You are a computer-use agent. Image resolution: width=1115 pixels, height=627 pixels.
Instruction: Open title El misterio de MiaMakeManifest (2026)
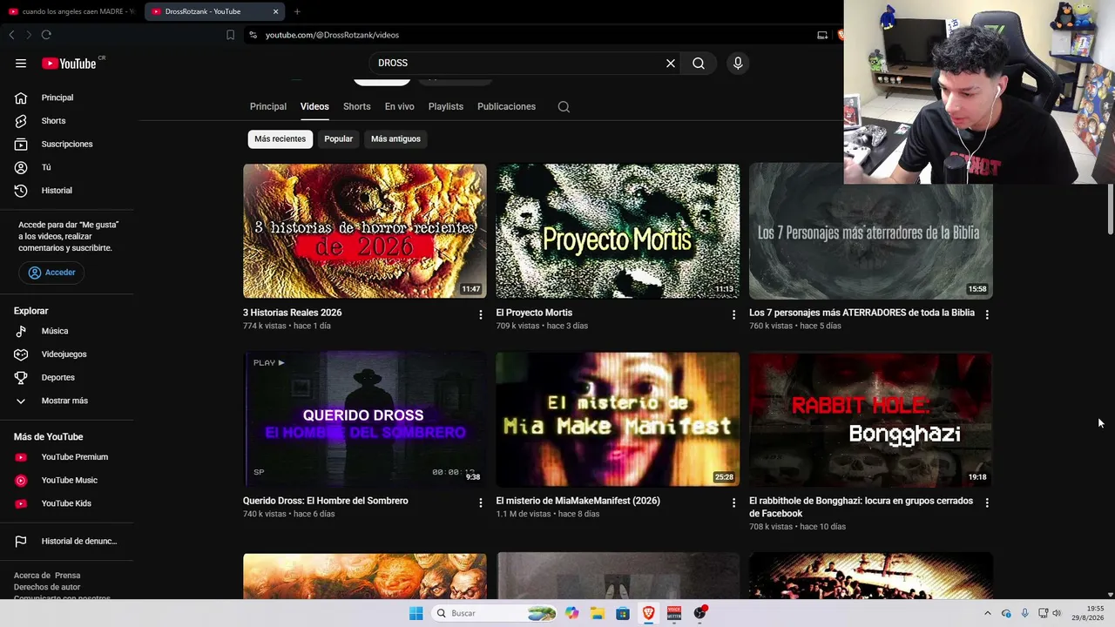coord(578,501)
